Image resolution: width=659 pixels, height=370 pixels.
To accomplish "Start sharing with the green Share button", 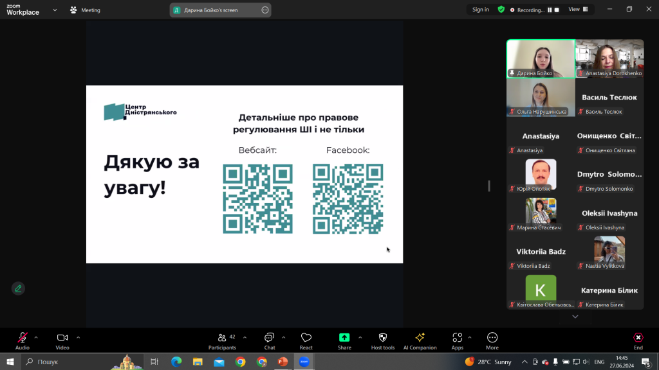I will tap(344, 341).
